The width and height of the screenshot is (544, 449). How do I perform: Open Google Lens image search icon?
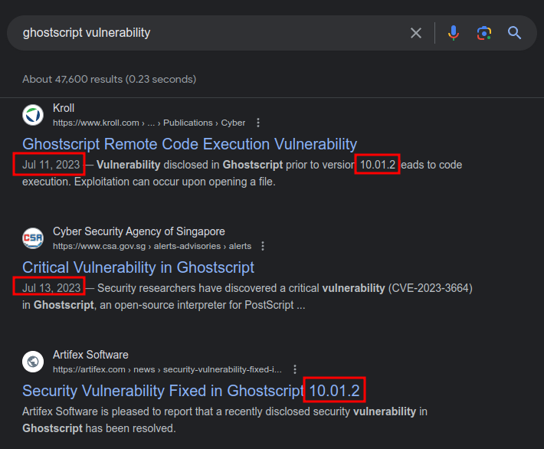point(483,33)
